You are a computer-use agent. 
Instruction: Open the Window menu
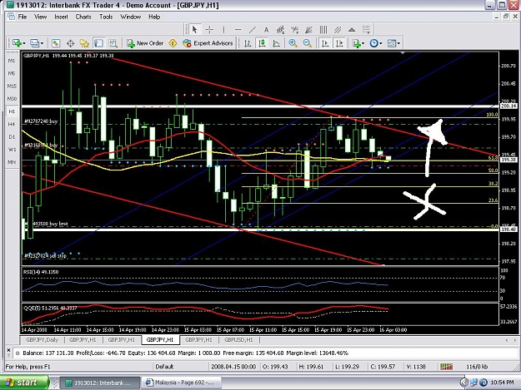pyautogui.click(x=131, y=17)
